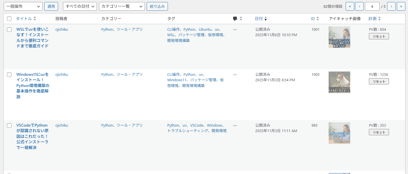Go to the first page of posts

click(350, 6)
